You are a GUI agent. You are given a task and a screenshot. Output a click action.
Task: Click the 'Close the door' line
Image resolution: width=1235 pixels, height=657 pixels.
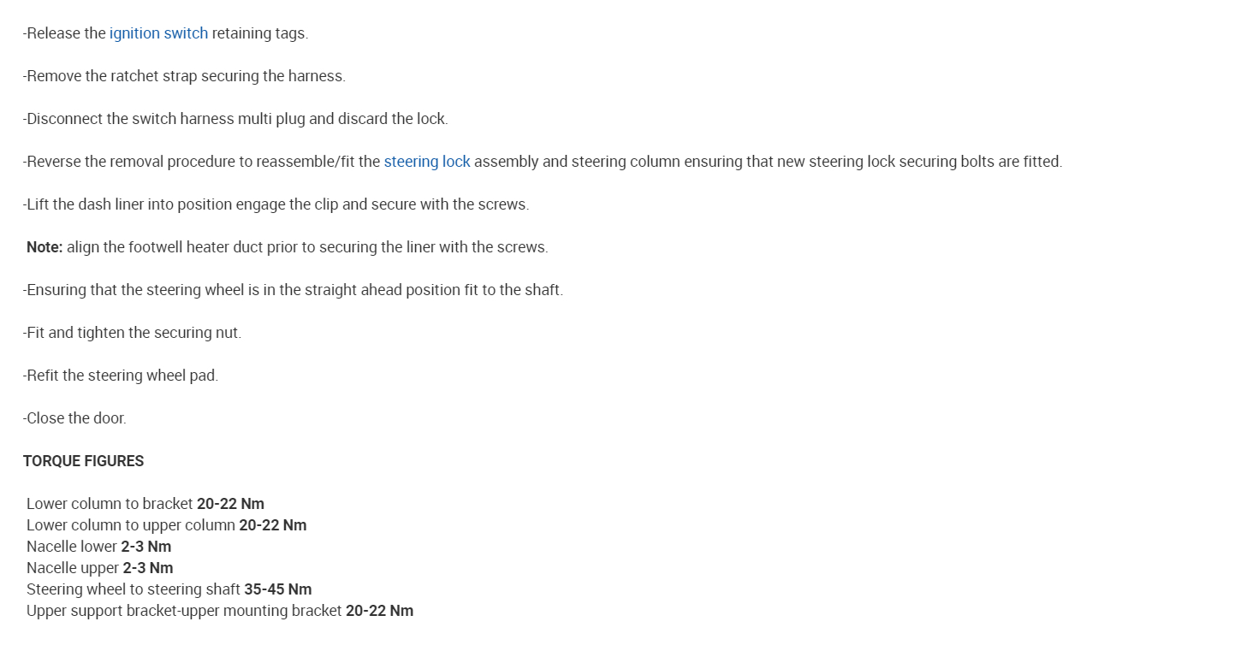coord(74,418)
